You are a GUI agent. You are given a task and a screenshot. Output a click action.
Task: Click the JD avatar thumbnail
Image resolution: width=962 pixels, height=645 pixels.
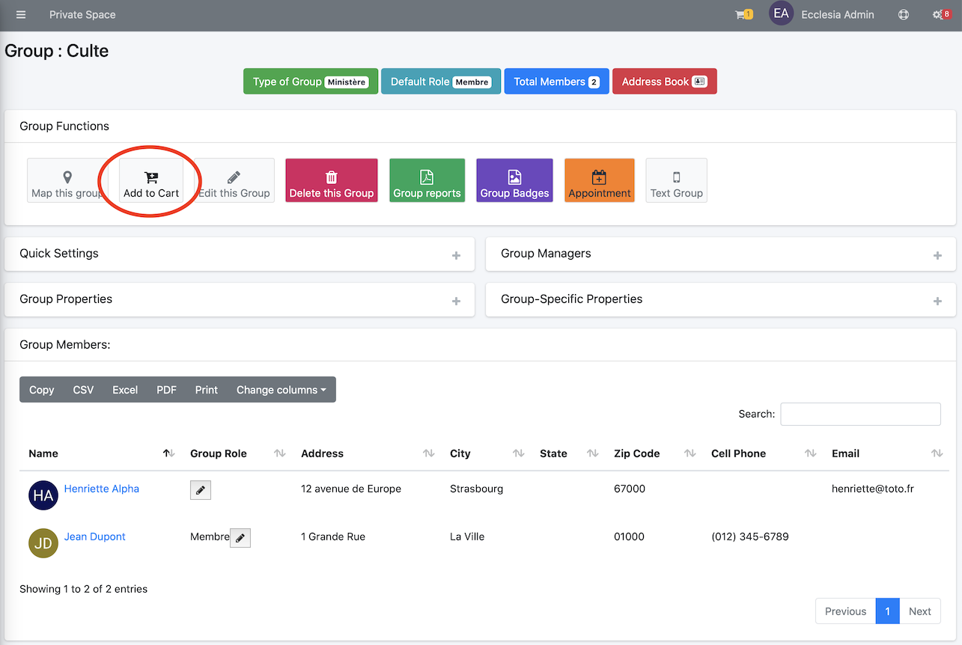coord(43,543)
